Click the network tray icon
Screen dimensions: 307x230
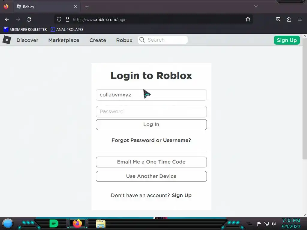[267, 223]
